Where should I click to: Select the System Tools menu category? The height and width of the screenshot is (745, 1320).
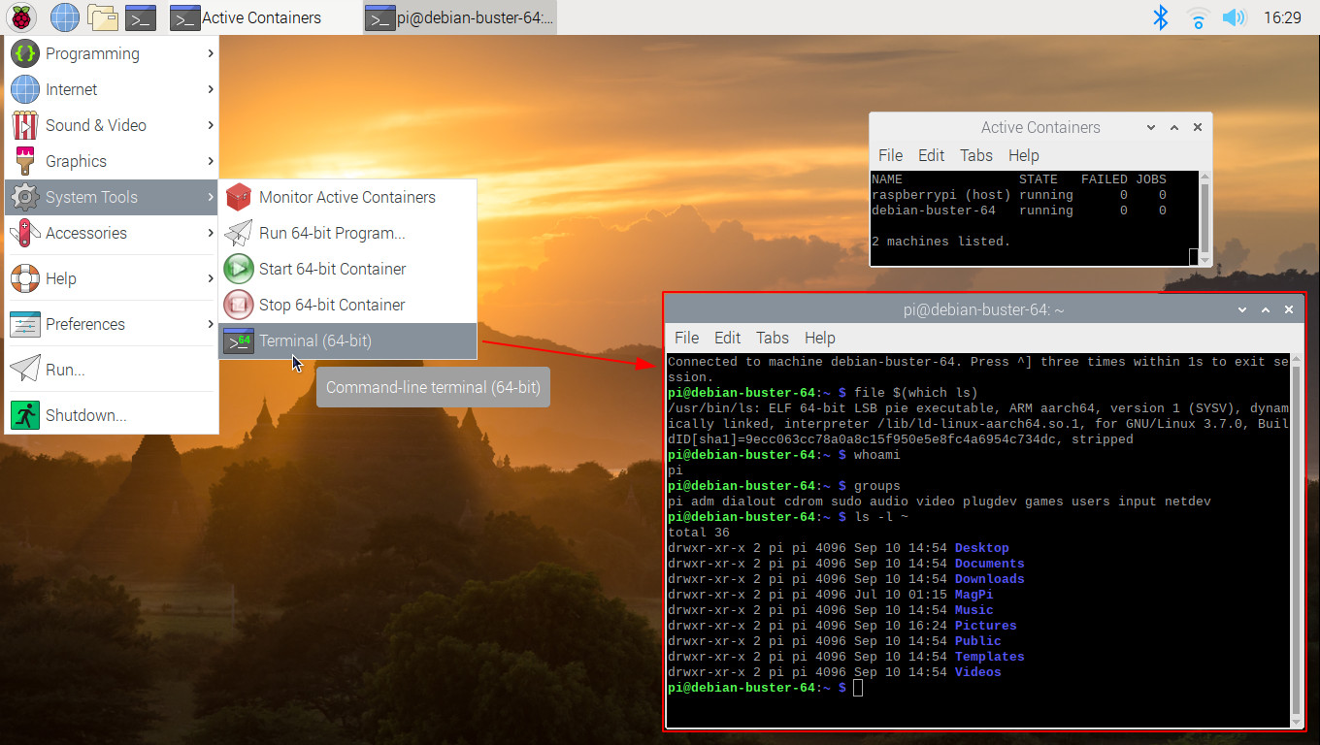click(112, 197)
